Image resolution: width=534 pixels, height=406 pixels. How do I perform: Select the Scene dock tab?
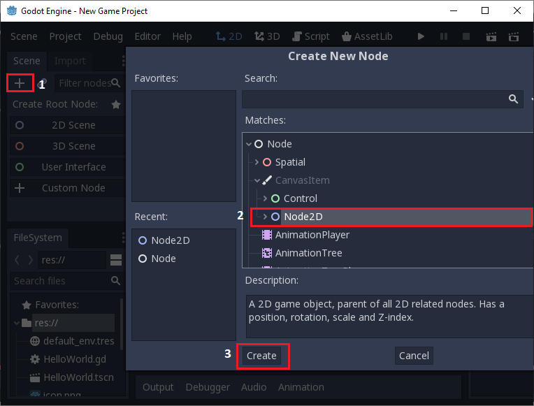tap(27, 61)
